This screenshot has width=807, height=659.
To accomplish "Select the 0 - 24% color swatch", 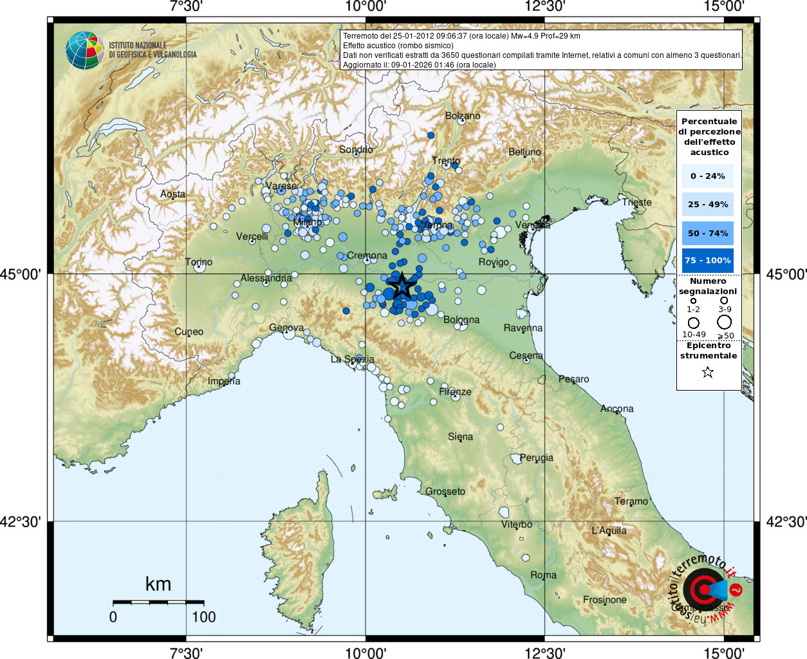I will (x=708, y=176).
